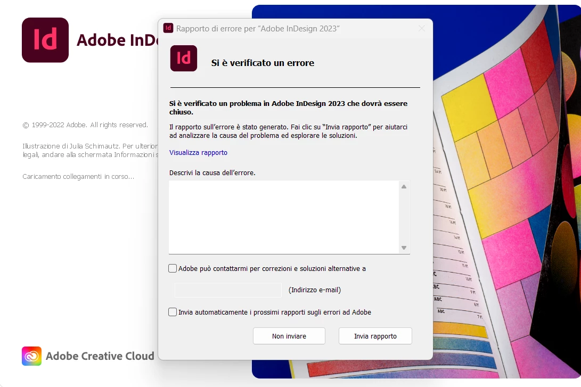Viewport: 581px width, 387px height.
Task: Click the Invia rapporto button
Action: pyautogui.click(x=375, y=336)
